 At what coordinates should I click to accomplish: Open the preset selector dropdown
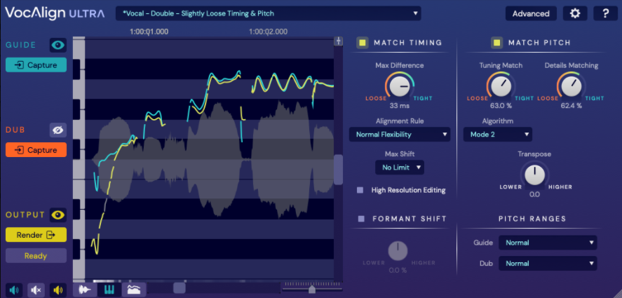tap(268, 13)
